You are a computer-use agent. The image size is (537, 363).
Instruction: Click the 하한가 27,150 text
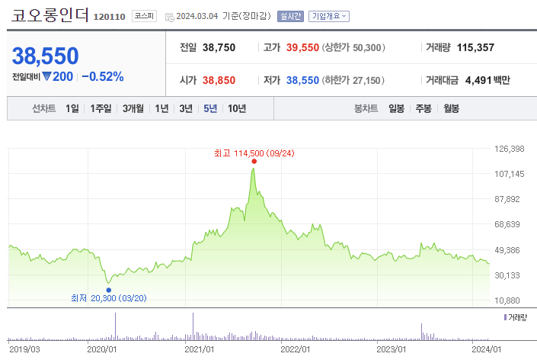(353, 80)
